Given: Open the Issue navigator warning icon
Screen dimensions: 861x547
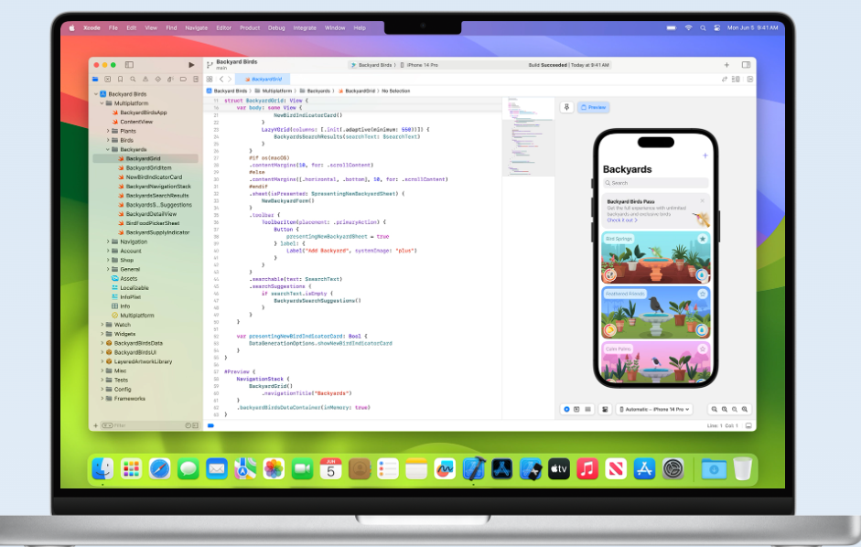Looking at the screenshot, I should click(x=145, y=79).
